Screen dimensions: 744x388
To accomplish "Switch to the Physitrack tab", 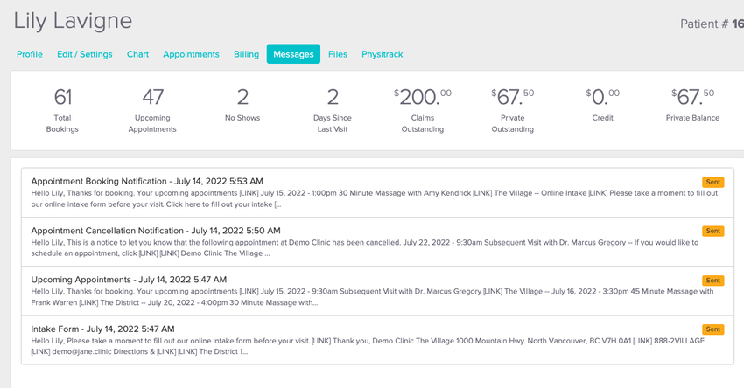I will pos(383,54).
